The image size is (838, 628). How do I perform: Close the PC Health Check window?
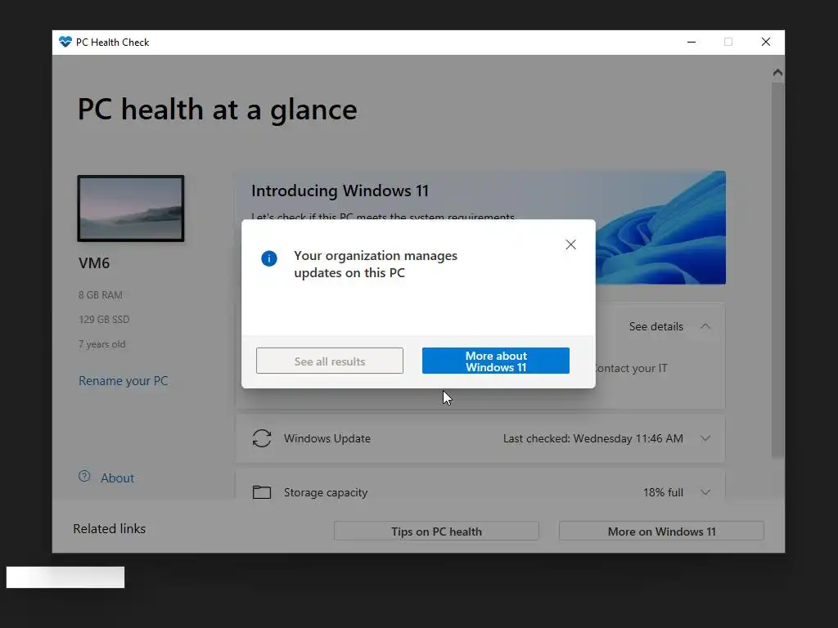point(766,42)
